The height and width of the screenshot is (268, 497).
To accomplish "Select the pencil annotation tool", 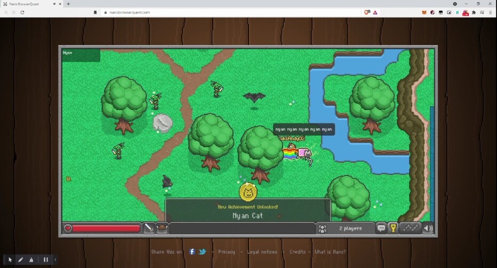I will click(x=21, y=260).
